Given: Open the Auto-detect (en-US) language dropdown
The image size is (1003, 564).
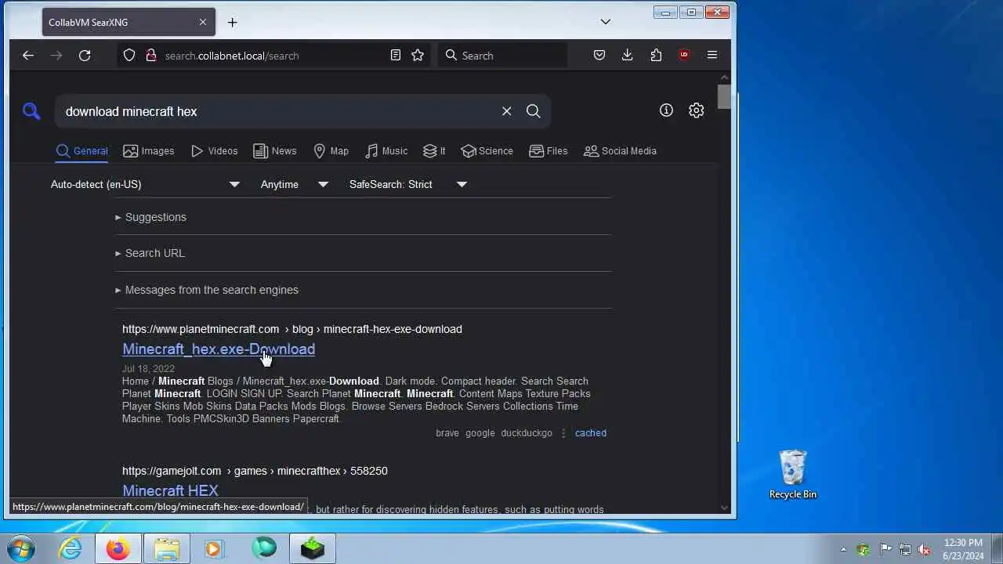Looking at the screenshot, I should click(x=146, y=184).
